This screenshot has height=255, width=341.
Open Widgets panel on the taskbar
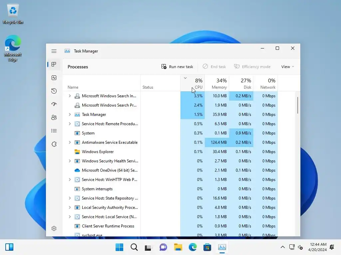pos(9,247)
